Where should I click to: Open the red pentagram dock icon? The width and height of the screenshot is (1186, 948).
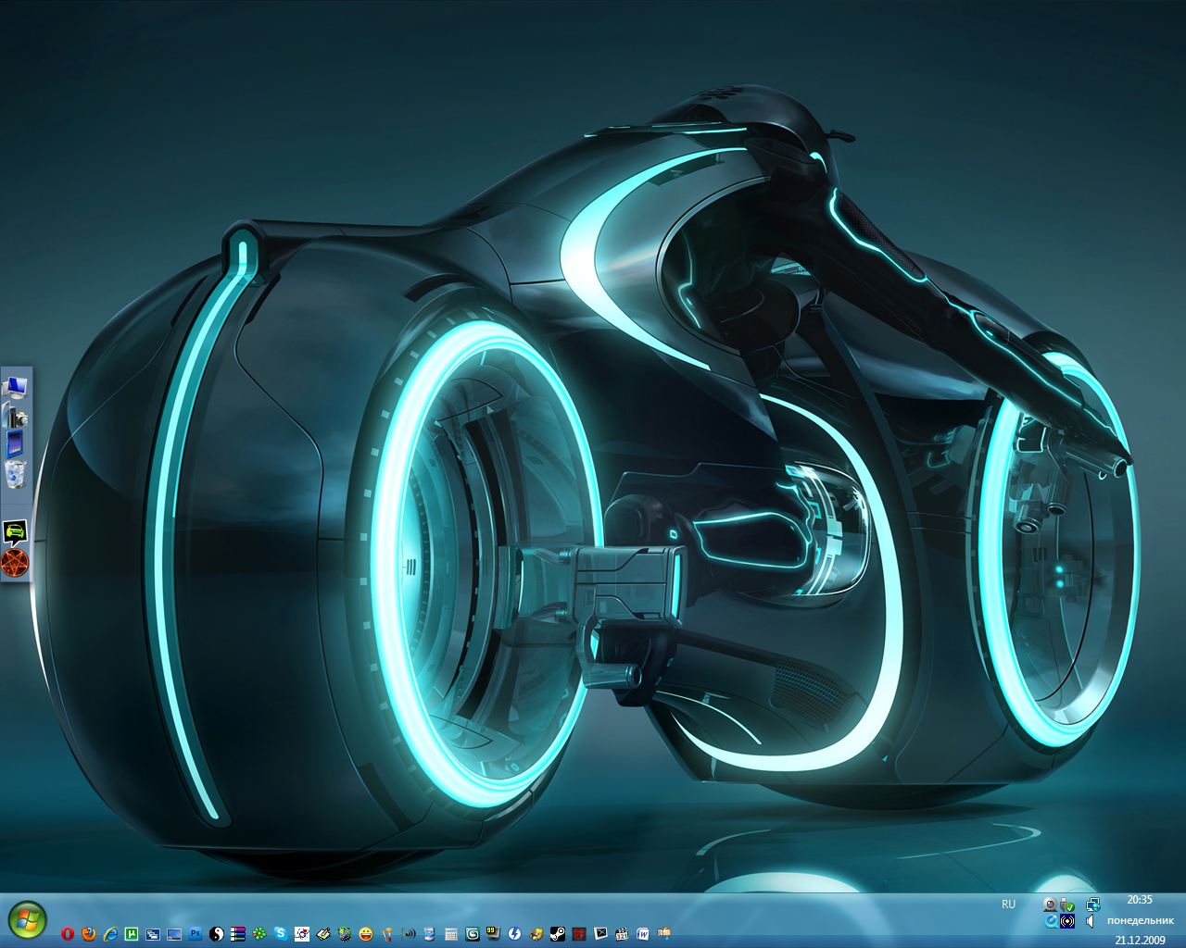15,562
